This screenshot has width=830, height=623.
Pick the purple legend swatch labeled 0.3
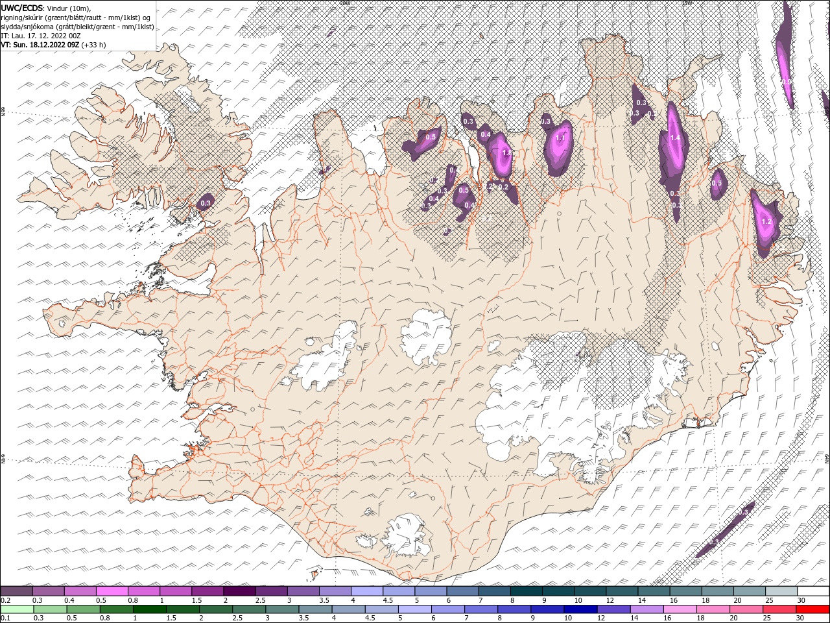click(x=48, y=591)
